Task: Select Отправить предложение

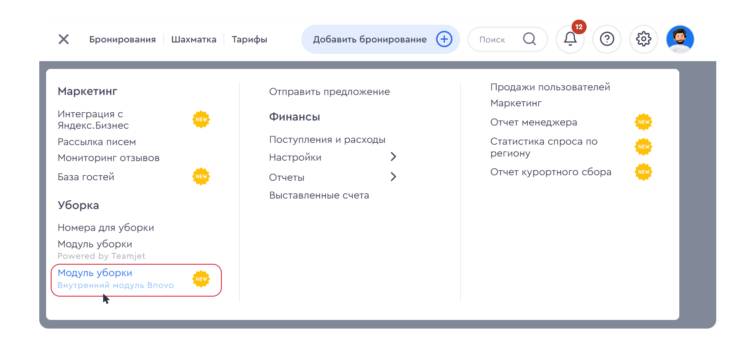Action: (x=330, y=92)
